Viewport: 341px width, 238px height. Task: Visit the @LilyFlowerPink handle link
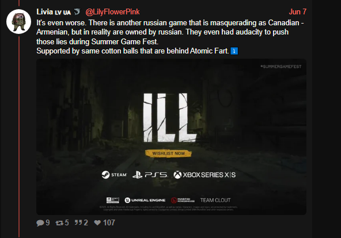tap(112, 12)
